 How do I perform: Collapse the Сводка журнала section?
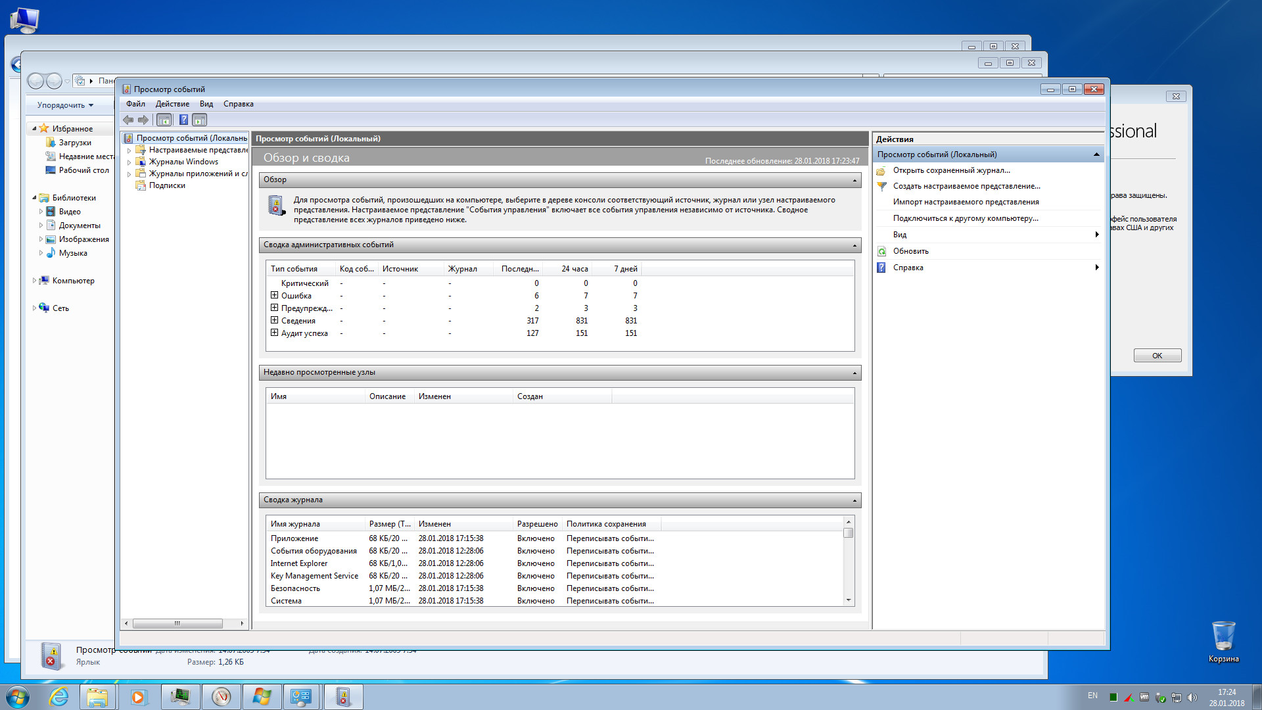pyautogui.click(x=854, y=500)
